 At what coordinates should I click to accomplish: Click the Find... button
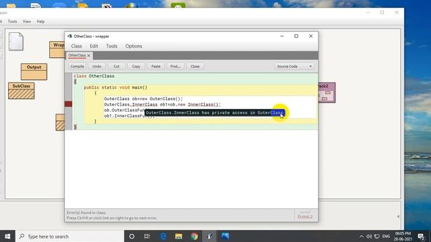coord(175,67)
